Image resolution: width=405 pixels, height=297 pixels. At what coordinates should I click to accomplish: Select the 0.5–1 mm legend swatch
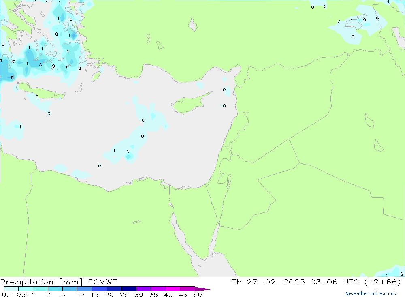[x=26, y=289]
